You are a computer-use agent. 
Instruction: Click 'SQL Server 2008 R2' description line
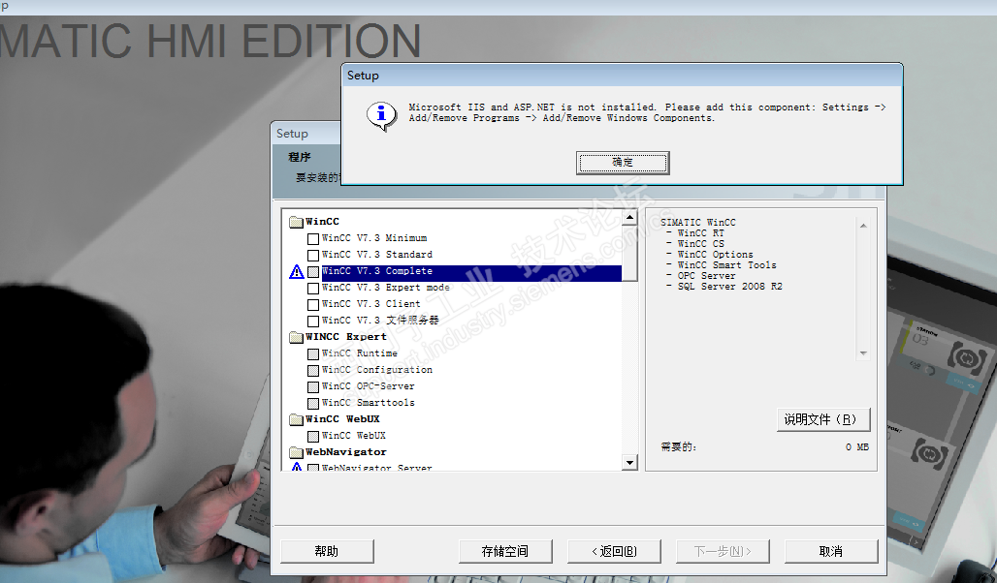click(729, 287)
